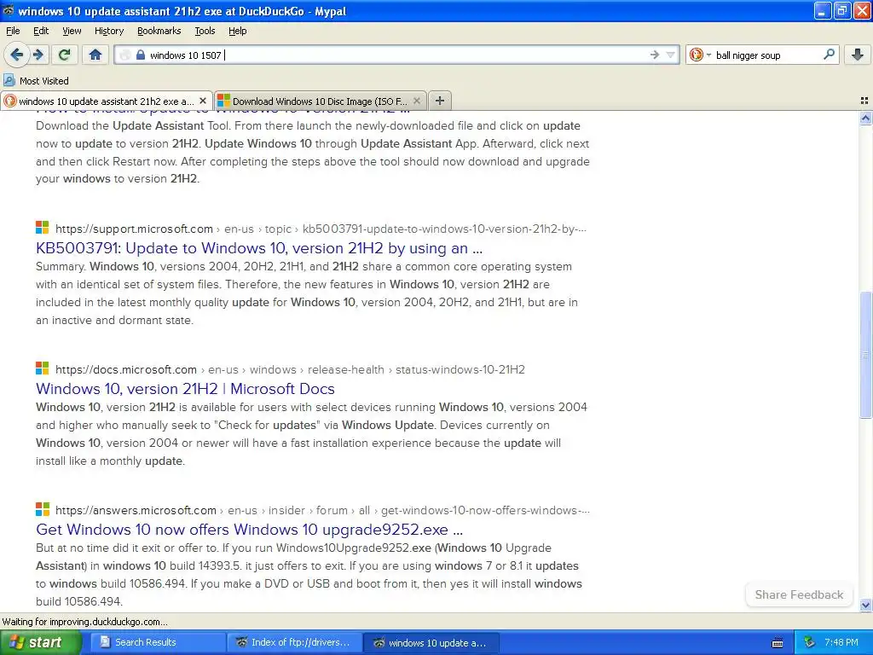Click Microsoft favicon beside support.microsoft.com result
Viewport: 873px width, 655px height.
click(43, 227)
